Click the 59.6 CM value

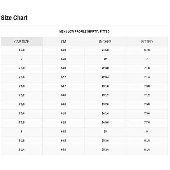click(63, 95)
